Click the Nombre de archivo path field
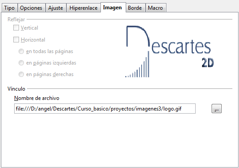 pos(105,109)
